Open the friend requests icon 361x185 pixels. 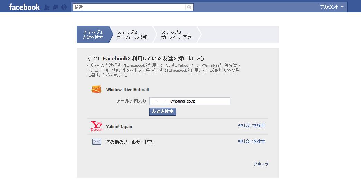[46, 7]
